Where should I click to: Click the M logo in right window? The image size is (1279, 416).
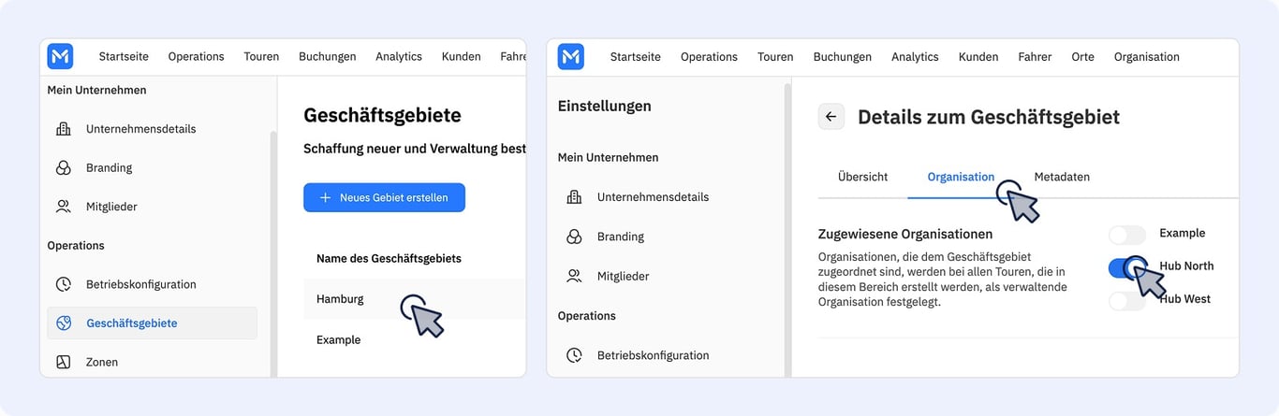coord(571,56)
